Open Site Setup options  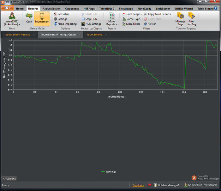click(x=62, y=14)
